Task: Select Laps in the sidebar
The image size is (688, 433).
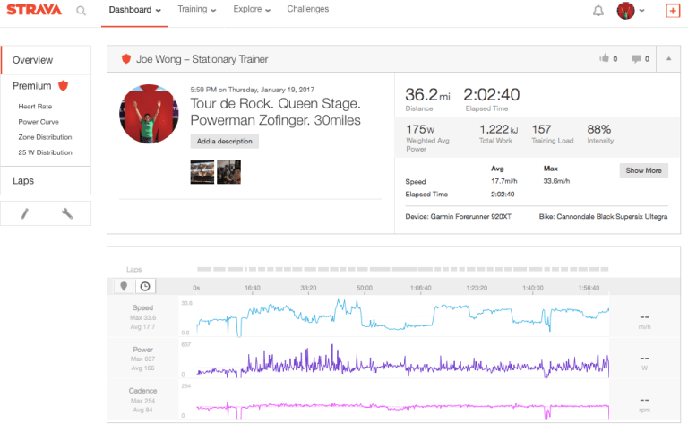Action: coord(23,180)
